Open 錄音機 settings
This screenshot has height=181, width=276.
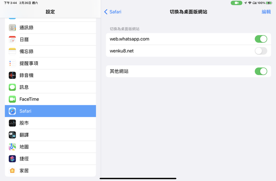click(x=50, y=75)
